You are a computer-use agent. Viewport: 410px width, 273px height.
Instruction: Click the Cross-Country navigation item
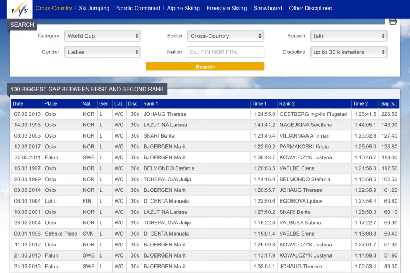[x=53, y=9]
